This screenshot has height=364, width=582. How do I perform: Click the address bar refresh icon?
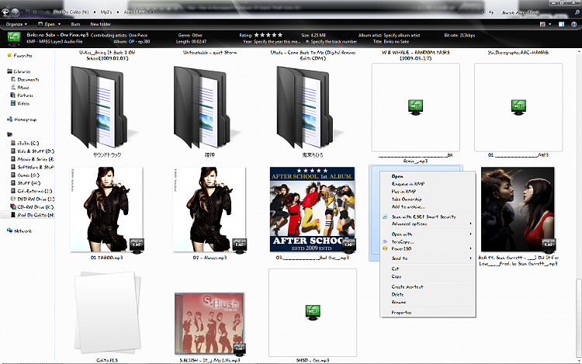[x=491, y=12]
